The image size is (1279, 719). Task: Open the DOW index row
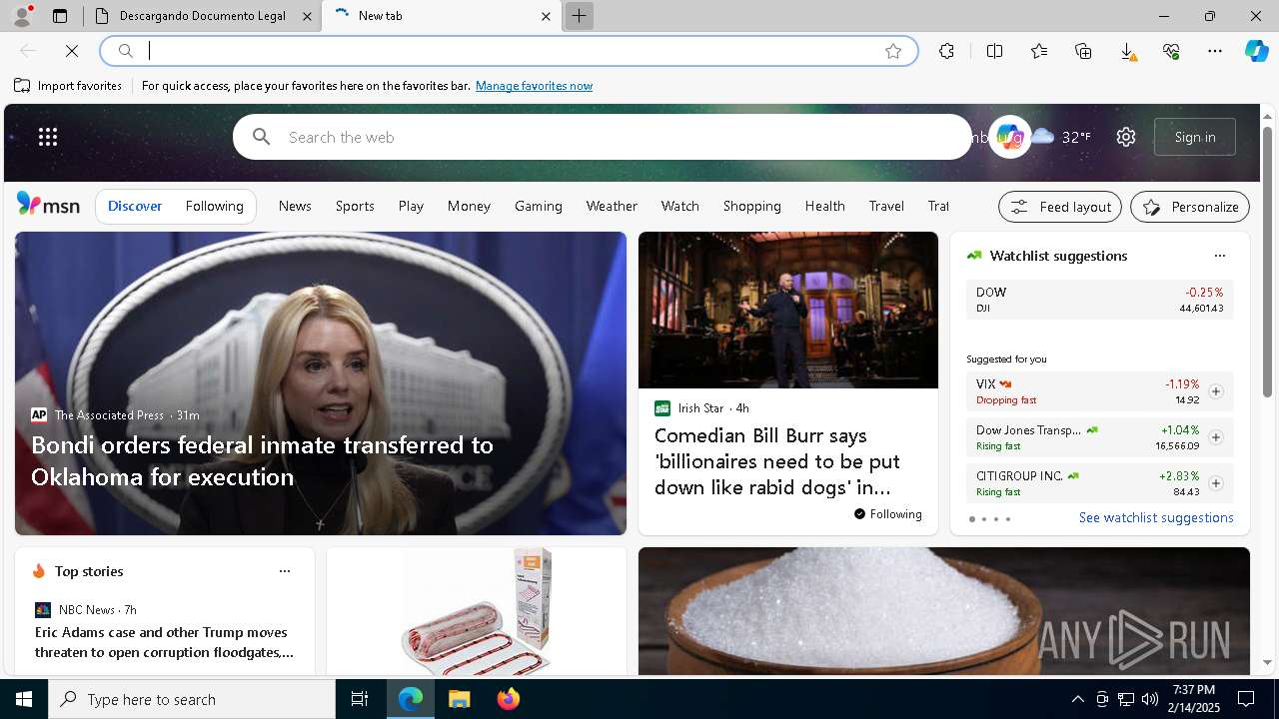[1099, 300]
